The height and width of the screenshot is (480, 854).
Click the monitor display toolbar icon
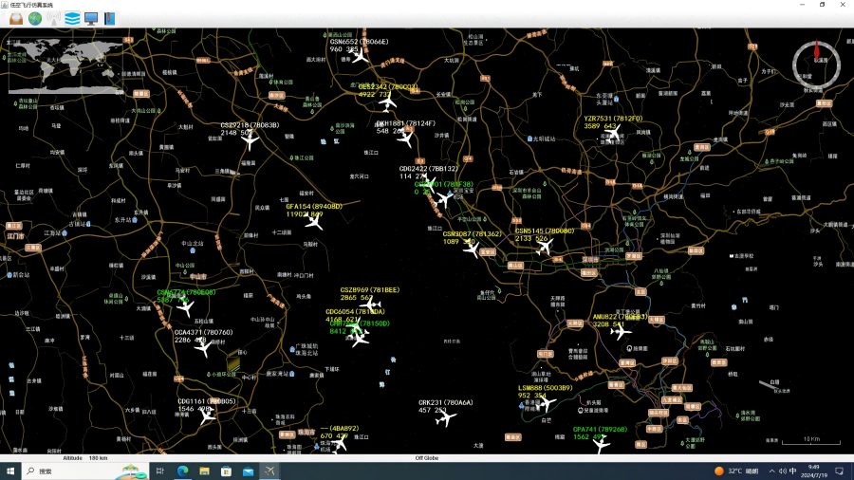click(91, 18)
